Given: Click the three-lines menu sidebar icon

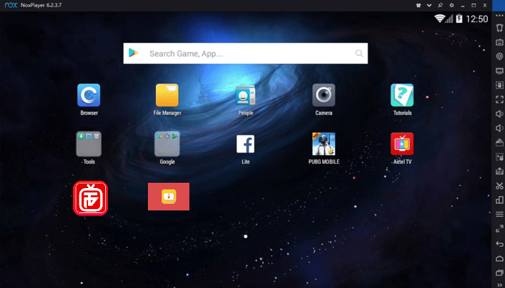Looking at the screenshot, I should [x=500, y=214].
